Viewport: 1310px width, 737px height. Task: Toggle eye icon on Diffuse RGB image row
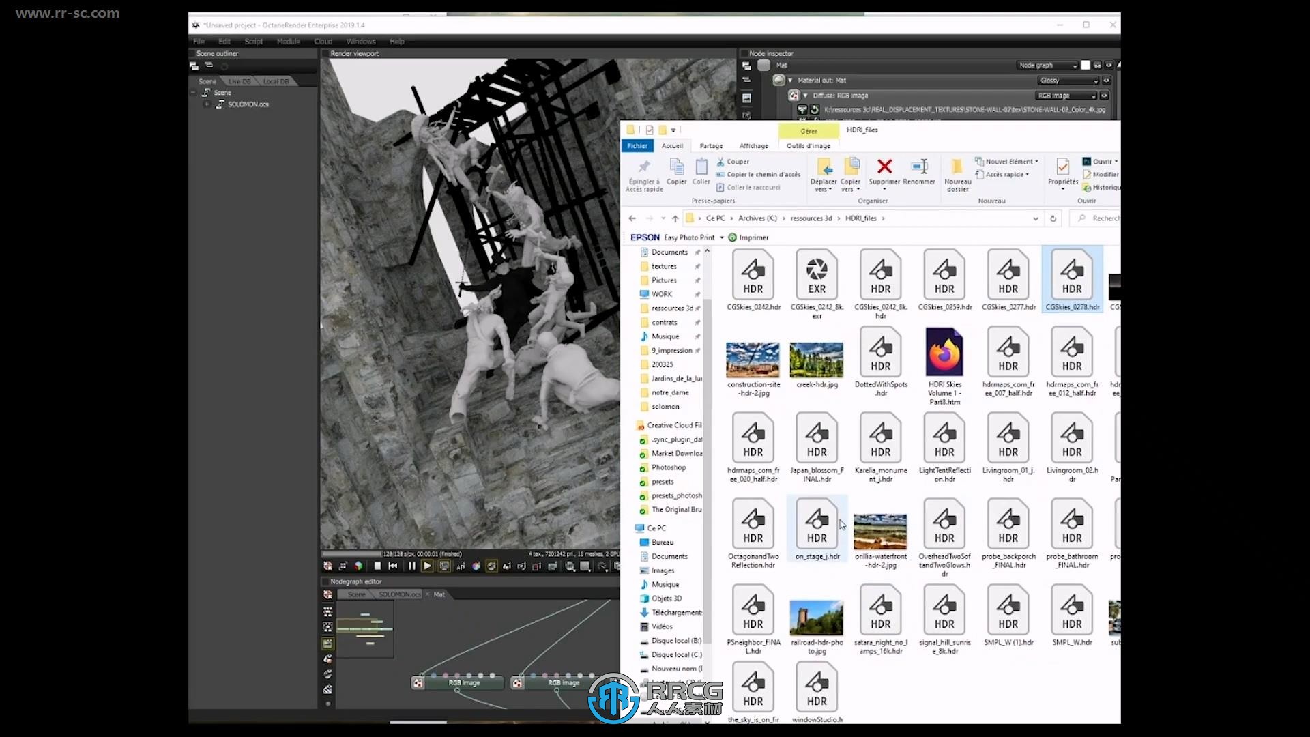click(1105, 96)
